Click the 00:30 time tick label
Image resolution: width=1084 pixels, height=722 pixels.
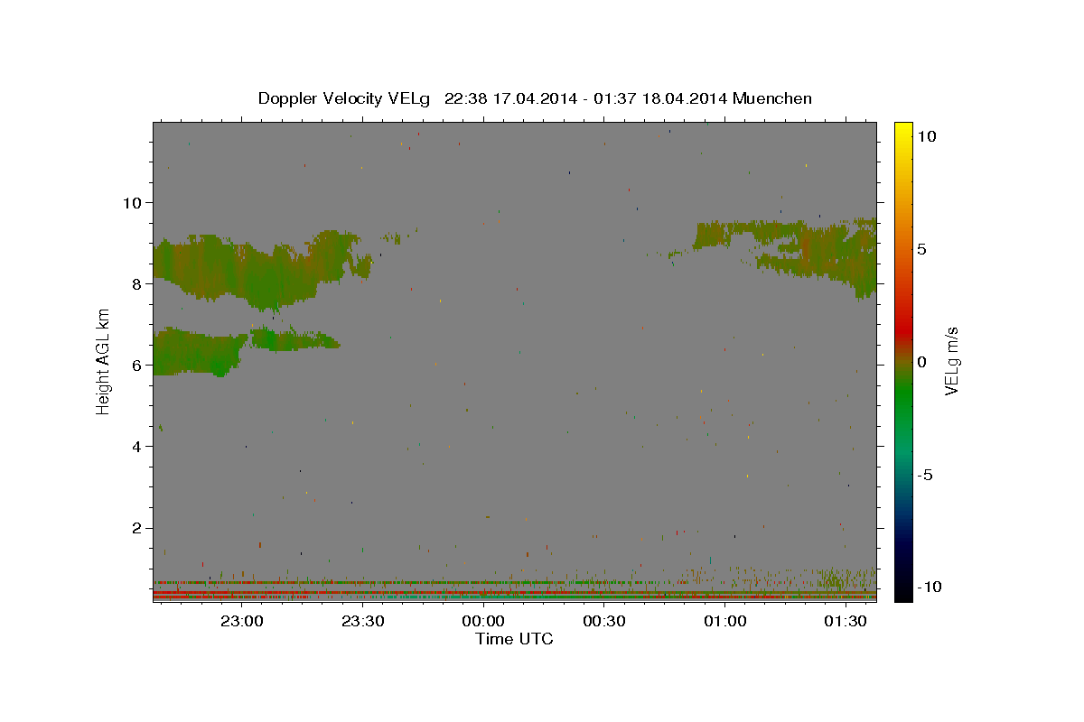pos(604,622)
